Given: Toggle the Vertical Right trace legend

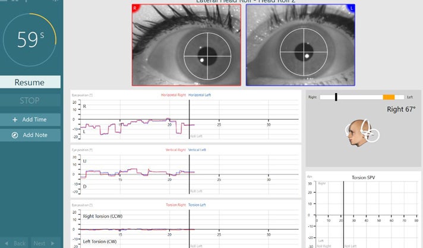Looking at the screenshot, I should [x=176, y=150].
